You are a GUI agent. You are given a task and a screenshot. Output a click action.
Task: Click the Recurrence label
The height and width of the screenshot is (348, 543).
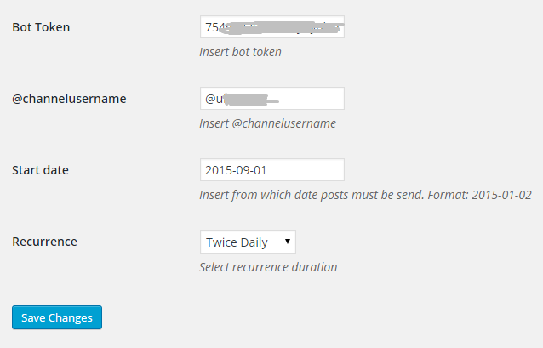pos(44,242)
